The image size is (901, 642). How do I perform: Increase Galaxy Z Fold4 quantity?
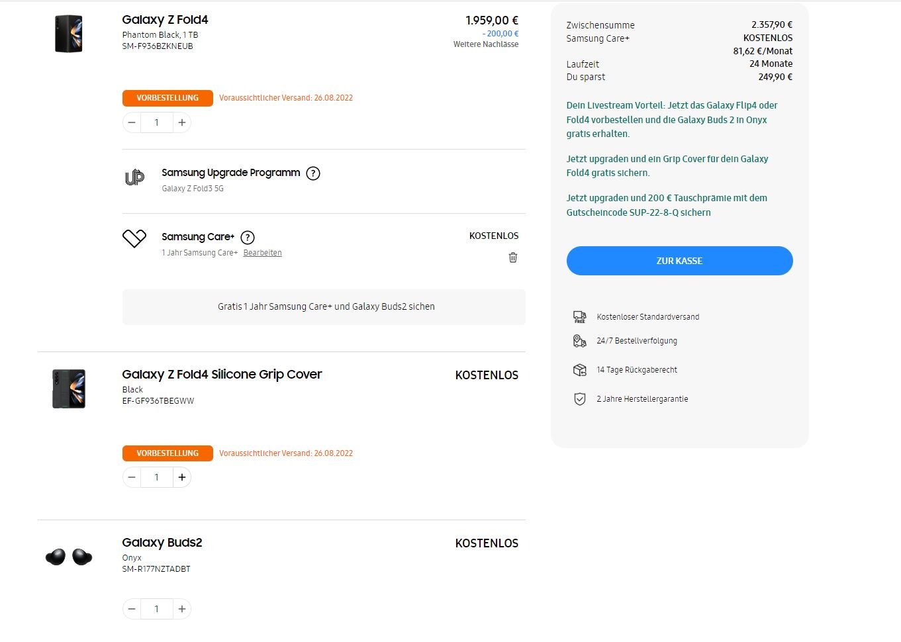point(182,122)
